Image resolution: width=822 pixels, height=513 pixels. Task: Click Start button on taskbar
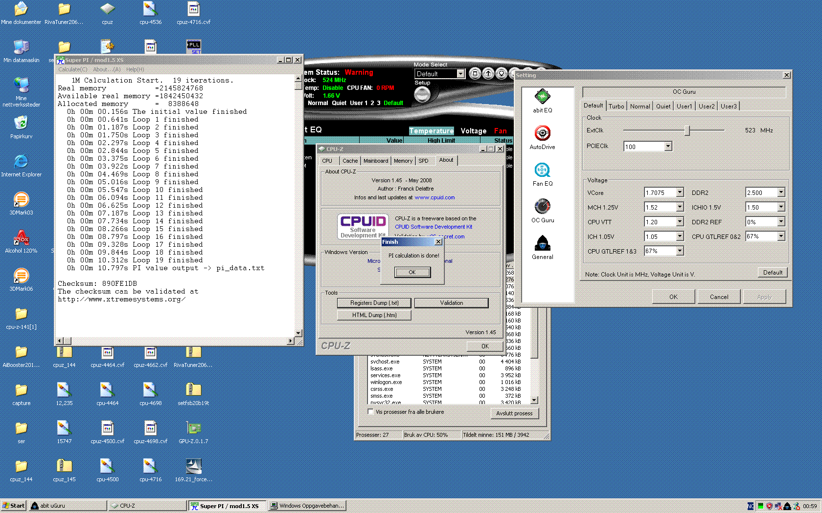tap(13, 506)
